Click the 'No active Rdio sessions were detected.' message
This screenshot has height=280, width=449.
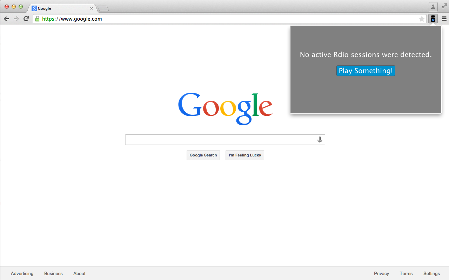click(x=366, y=55)
